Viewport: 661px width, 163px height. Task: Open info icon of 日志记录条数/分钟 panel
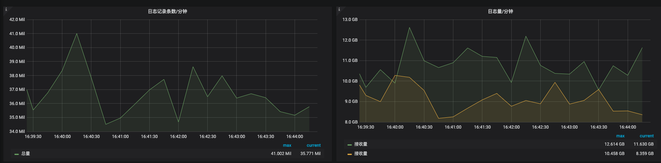pyautogui.click(x=6, y=9)
